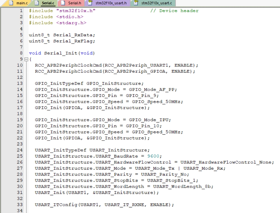Click the <stdio.h> include text
280x213 pixels.
[70, 17]
